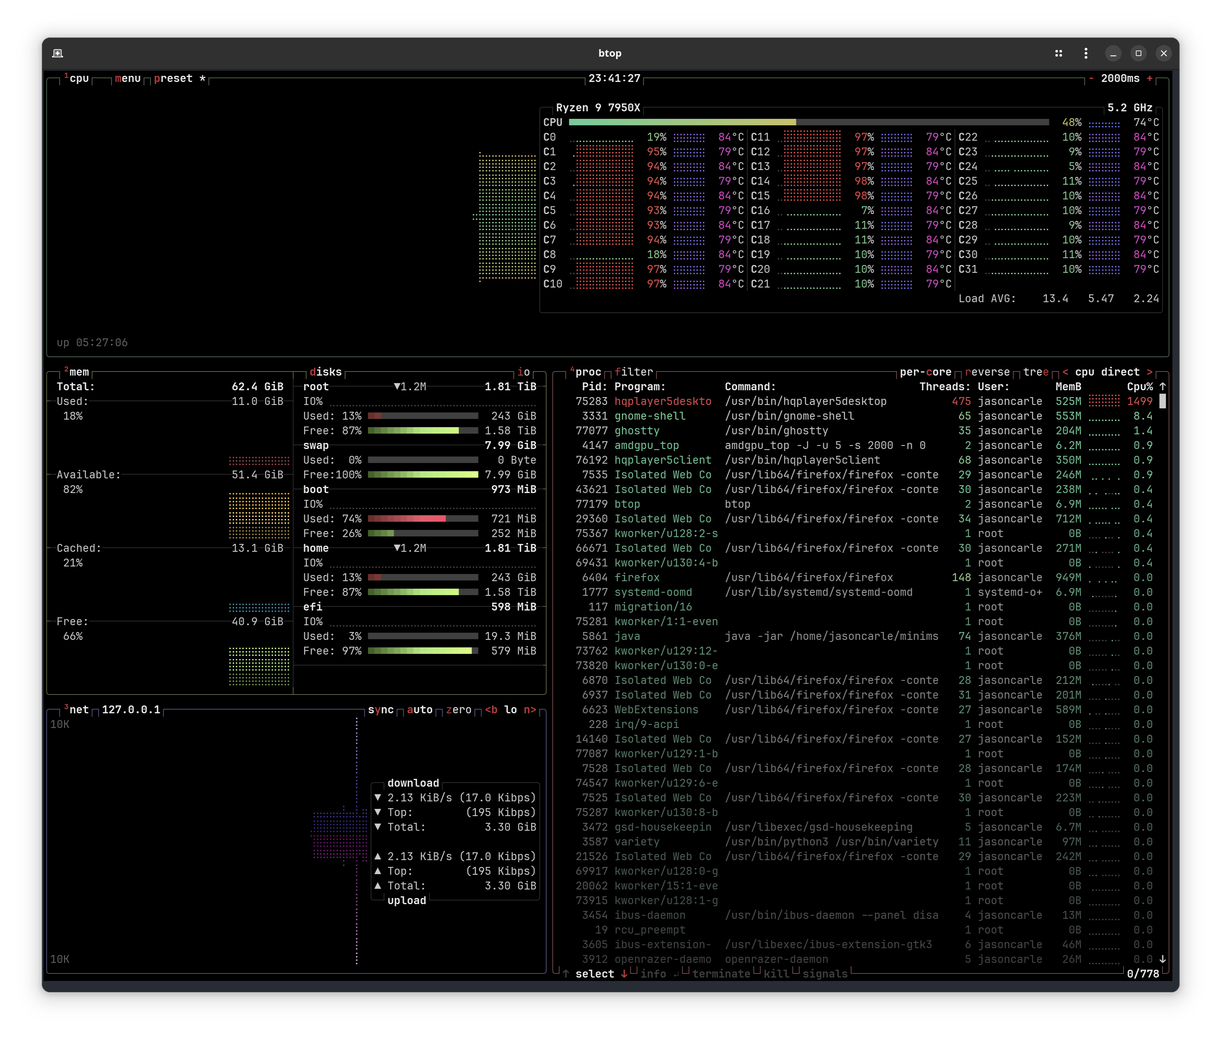
Task: Toggle reverse sort order
Action: [x=987, y=372]
